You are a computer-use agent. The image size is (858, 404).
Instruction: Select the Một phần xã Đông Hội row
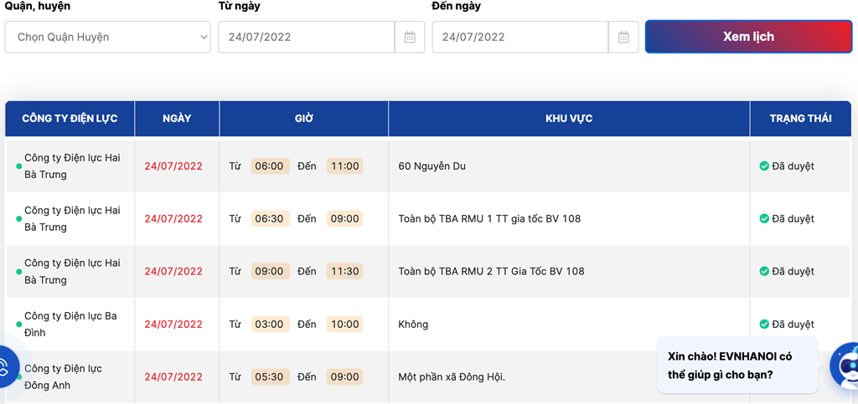(428, 377)
